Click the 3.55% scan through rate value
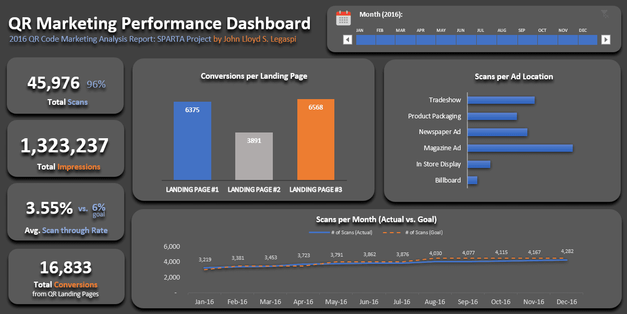Image resolution: width=627 pixels, height=314 pixels. (x=50, y=209)
